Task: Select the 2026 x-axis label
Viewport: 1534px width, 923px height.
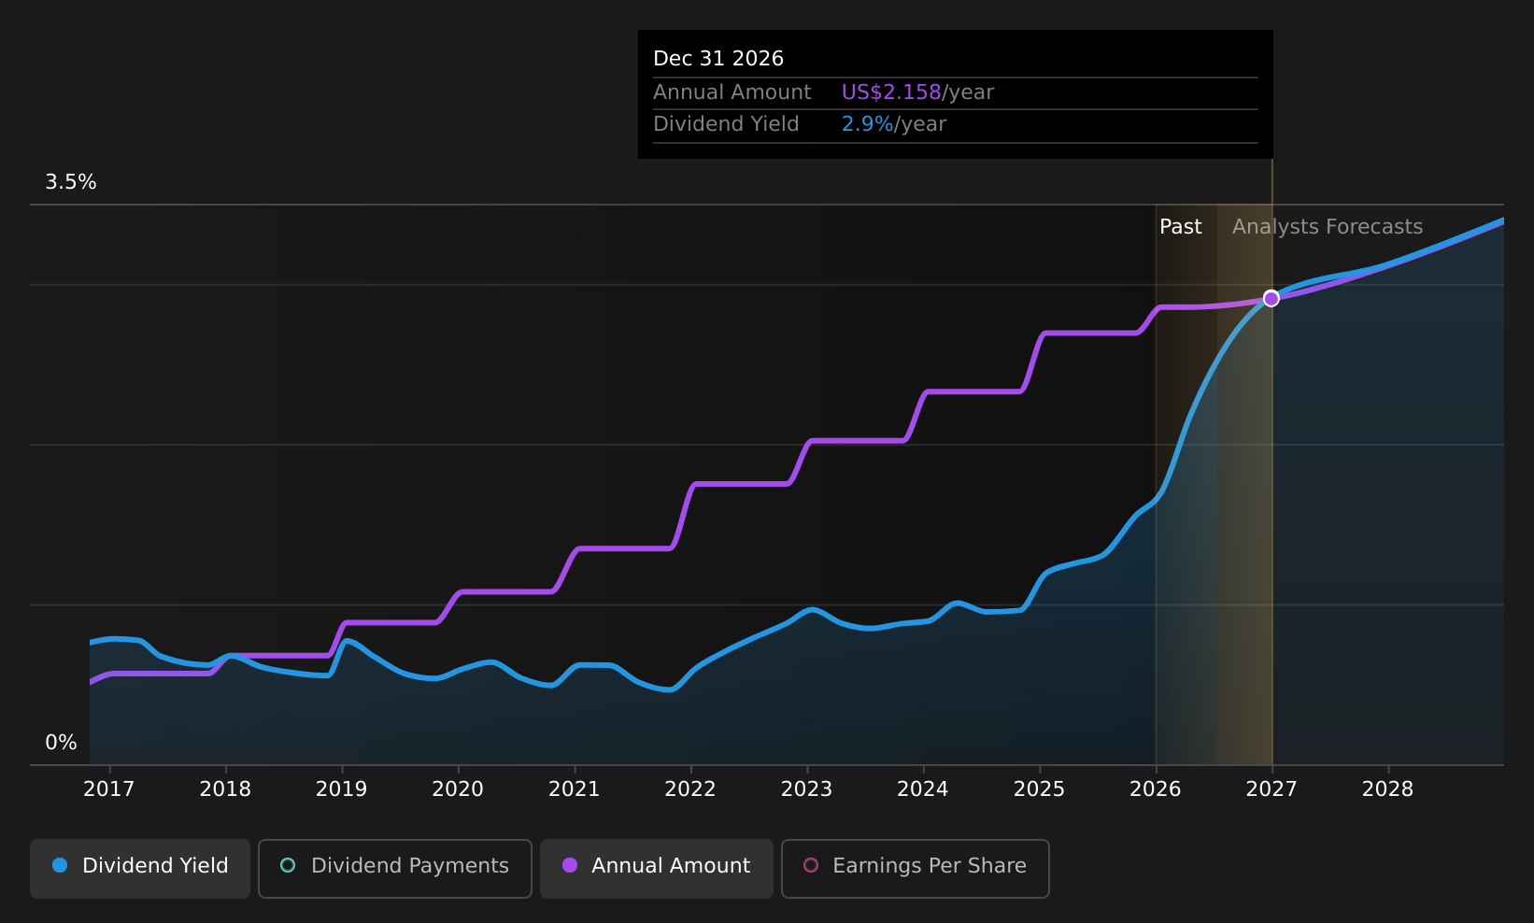Action: pos(1156,789)
